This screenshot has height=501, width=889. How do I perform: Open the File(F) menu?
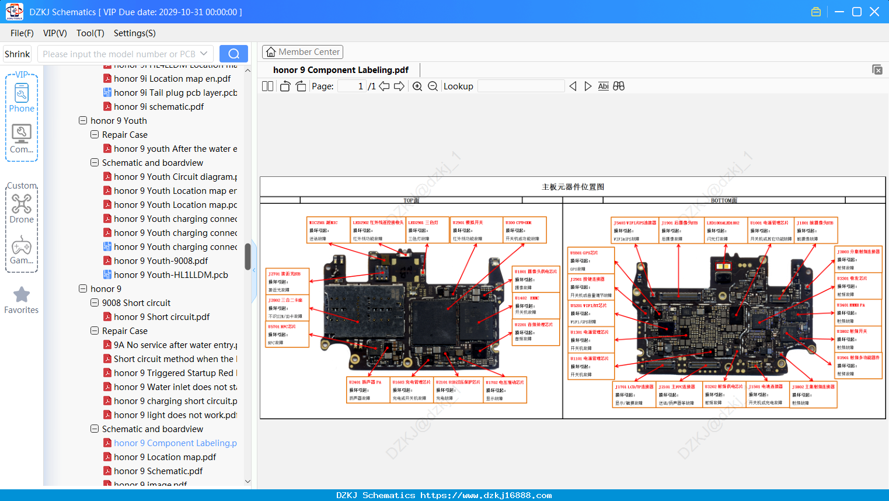coord(22,33)
